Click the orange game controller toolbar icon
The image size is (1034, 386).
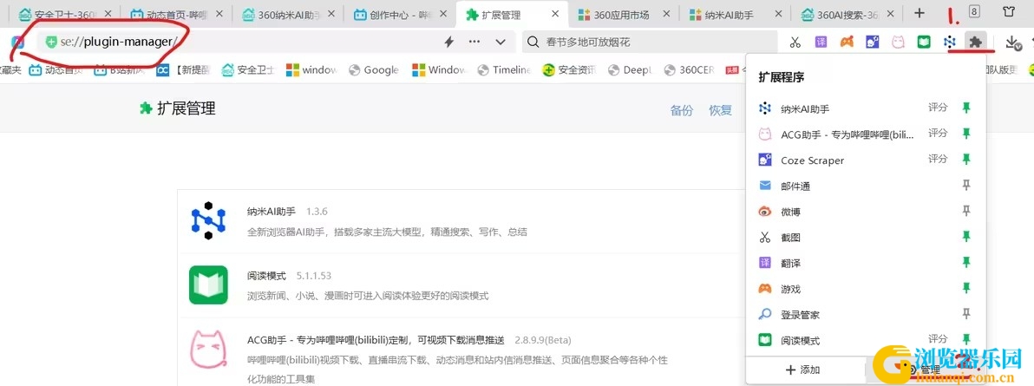point(847,43)
